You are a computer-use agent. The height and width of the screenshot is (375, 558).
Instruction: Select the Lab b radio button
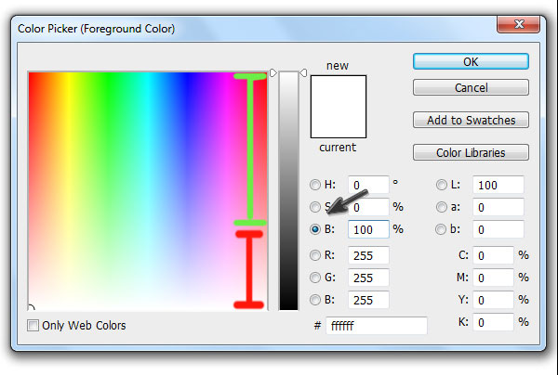[x=441, y=229]
